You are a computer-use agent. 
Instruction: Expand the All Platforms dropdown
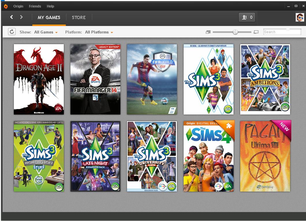coord(99,32)
